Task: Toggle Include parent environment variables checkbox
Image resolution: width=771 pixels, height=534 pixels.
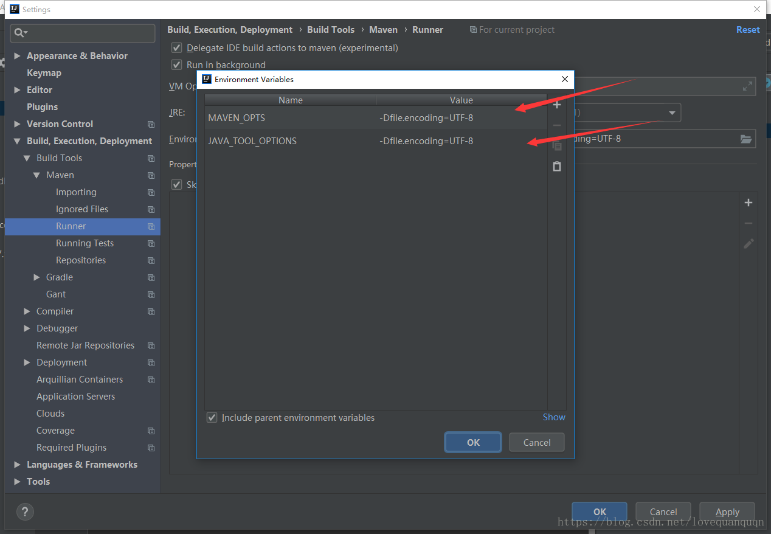Action: [212, 418]
